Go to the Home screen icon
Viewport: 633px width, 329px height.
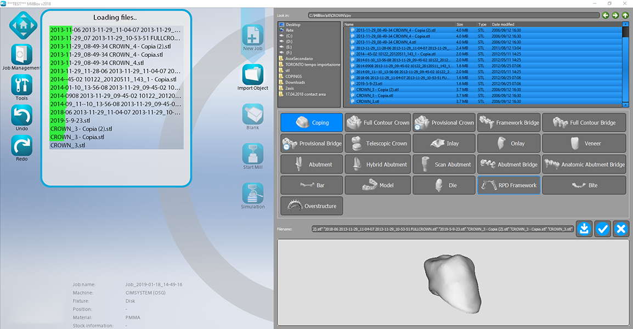pyautogui.click(x=24, y=25)
